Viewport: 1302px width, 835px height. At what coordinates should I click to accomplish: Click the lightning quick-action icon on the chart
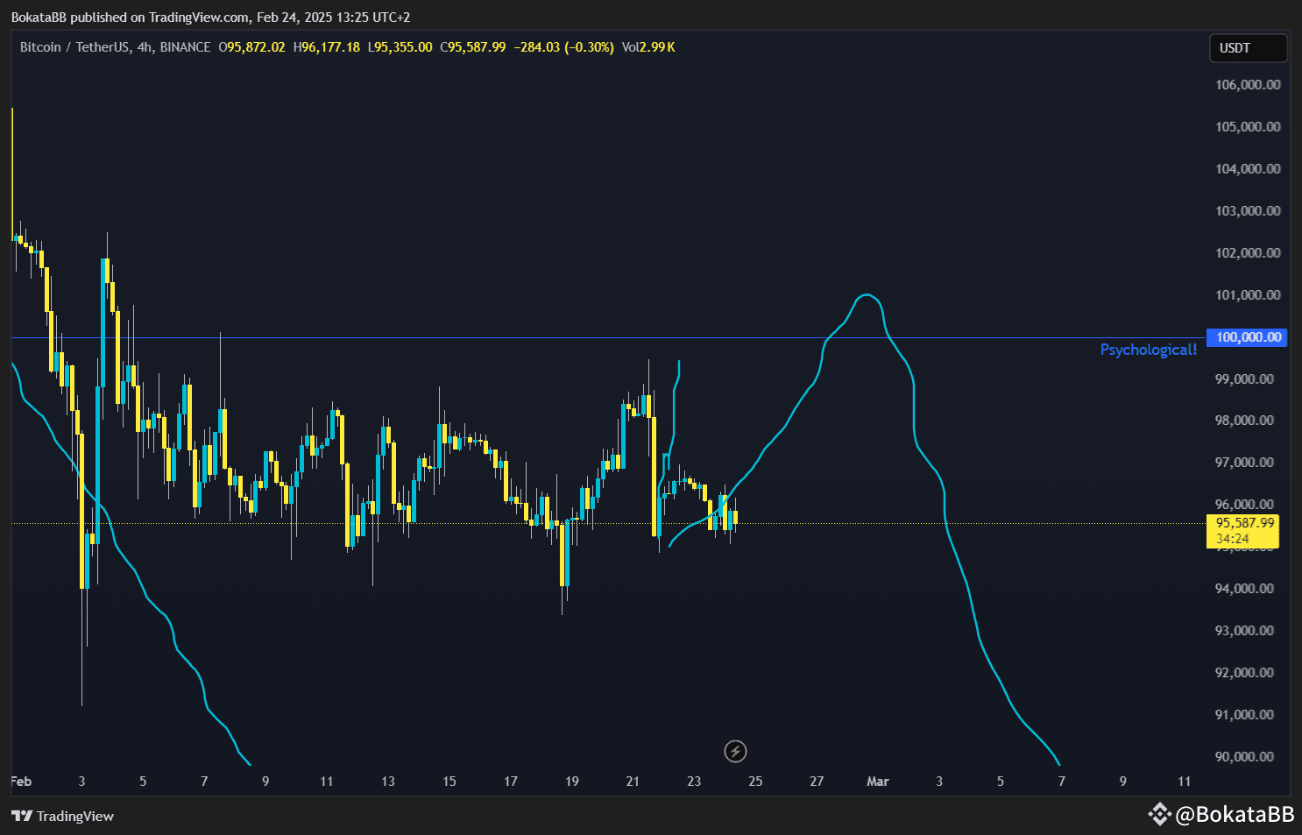point(736,752)
